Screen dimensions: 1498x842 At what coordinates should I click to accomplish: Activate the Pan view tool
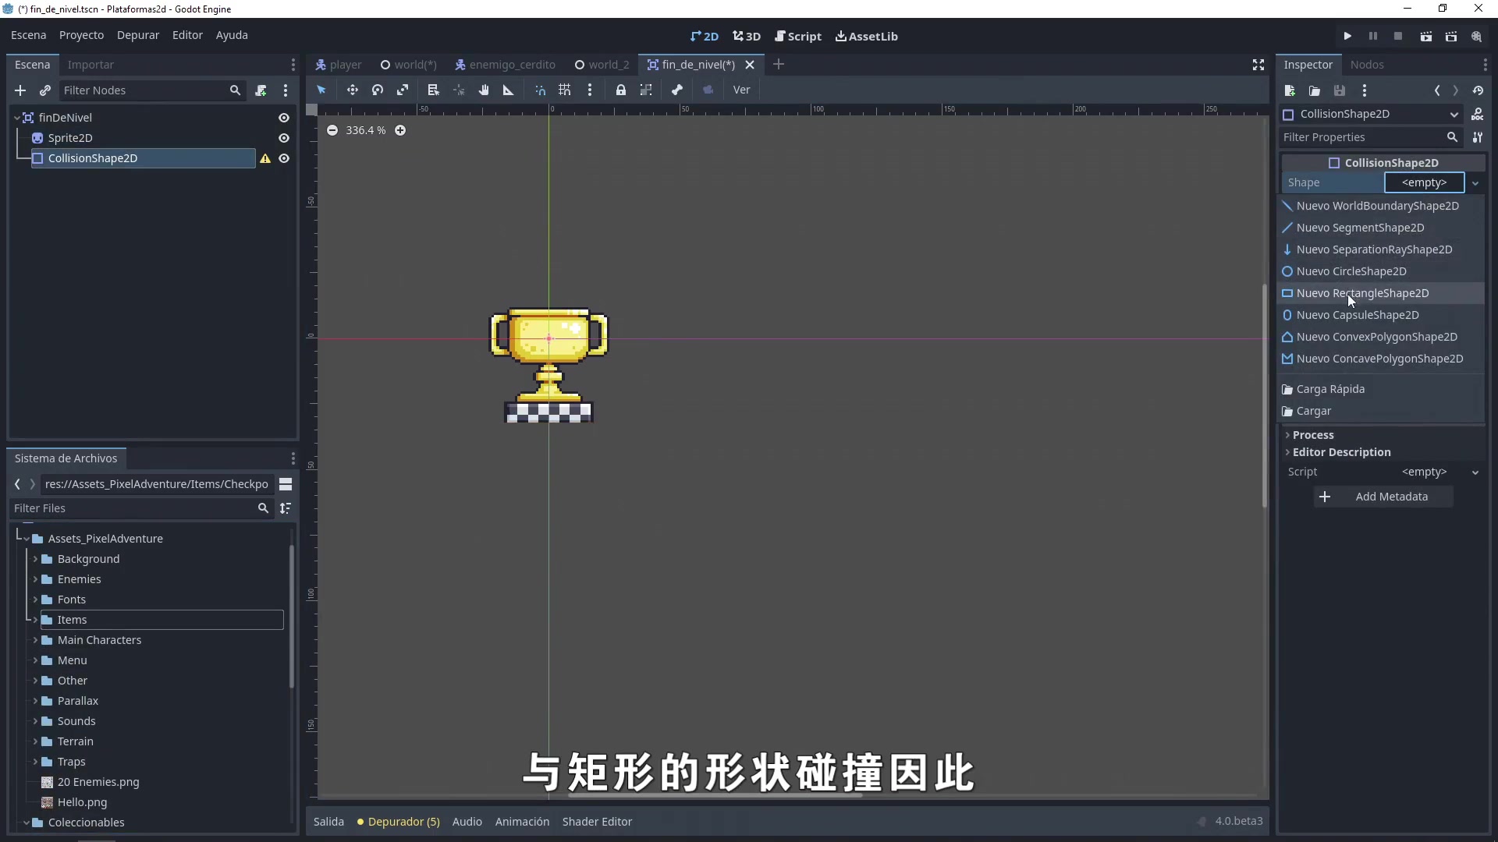tap(485, 90)
